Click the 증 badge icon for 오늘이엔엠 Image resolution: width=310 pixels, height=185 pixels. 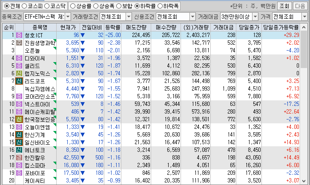point(19,127)
